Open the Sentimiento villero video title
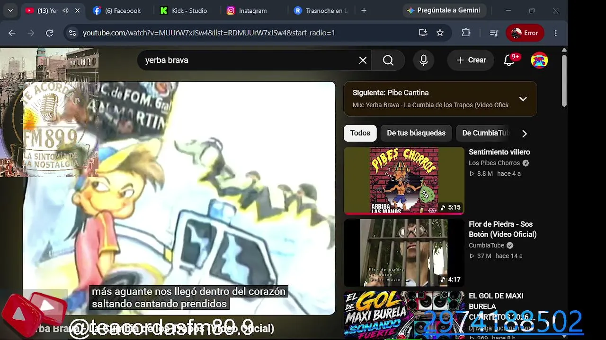Screen dimensions: 606x340 tap(499, 152)
